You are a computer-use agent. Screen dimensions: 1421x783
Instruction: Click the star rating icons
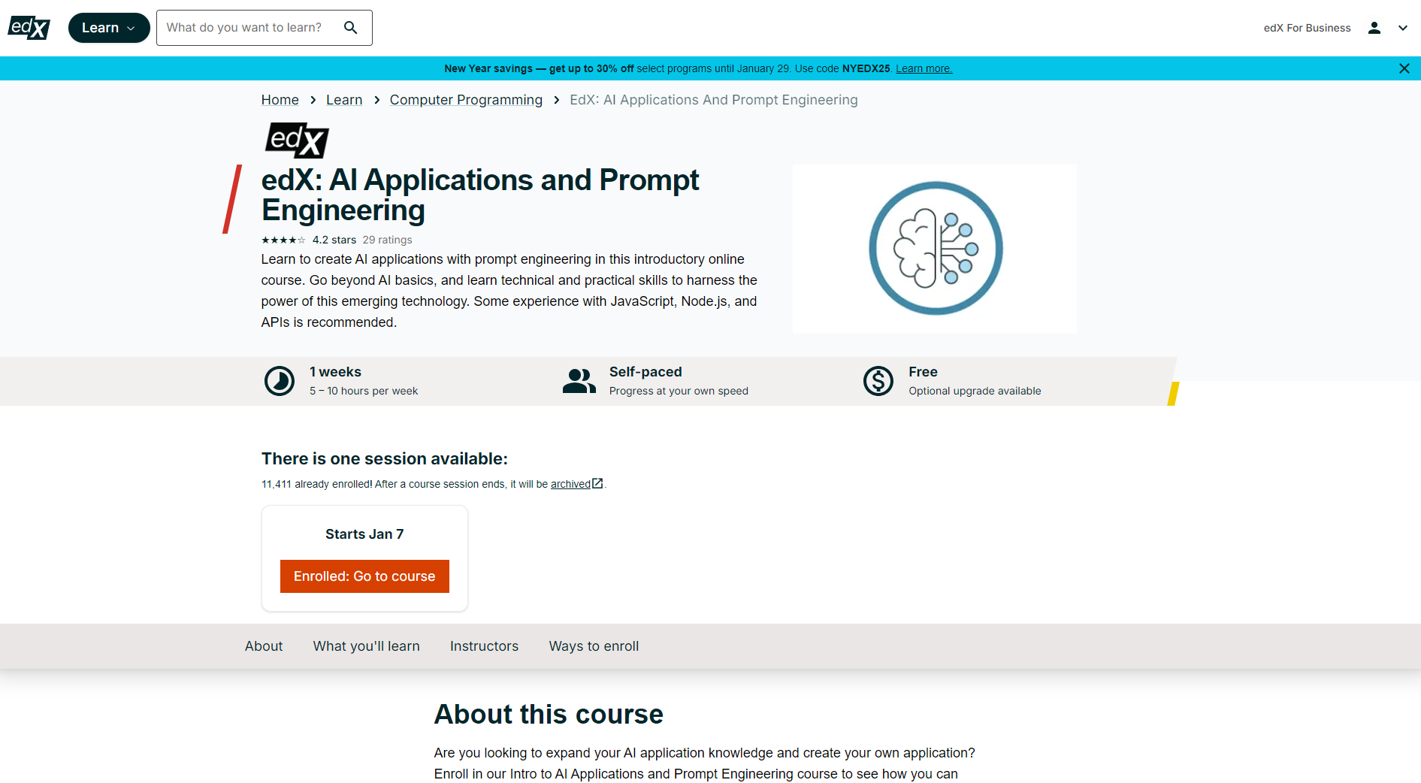pyautogui.click(x=283, y=240)
